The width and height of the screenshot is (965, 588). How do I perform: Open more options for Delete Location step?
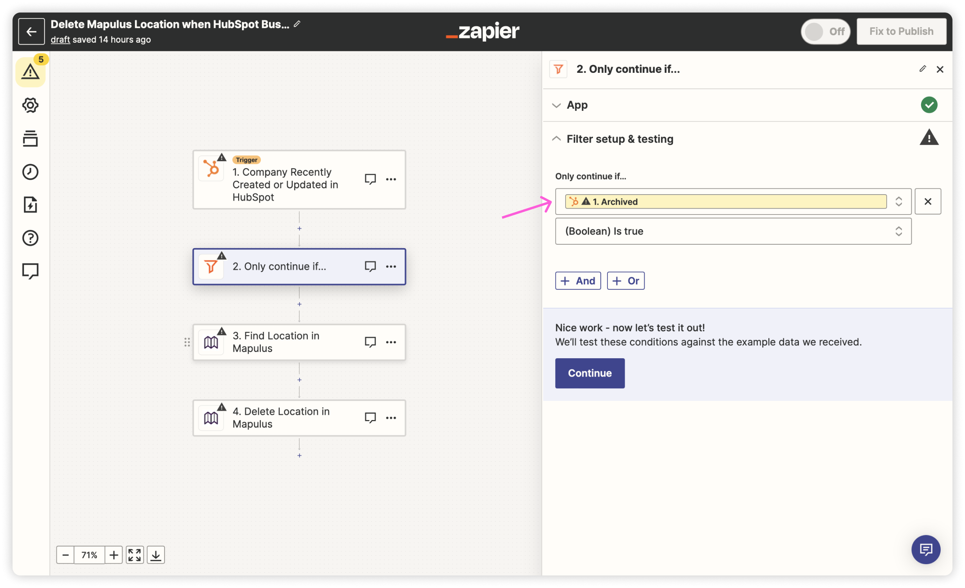(391, 418)
